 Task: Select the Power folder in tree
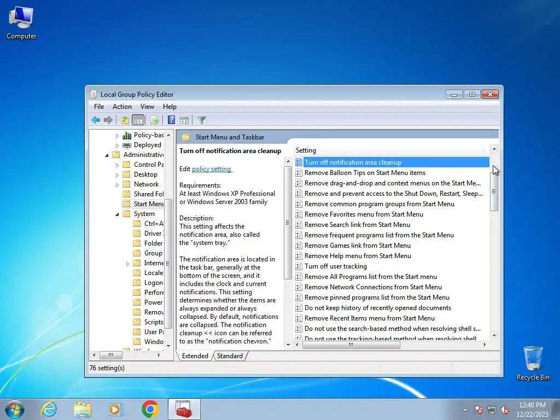coord(148,302)
